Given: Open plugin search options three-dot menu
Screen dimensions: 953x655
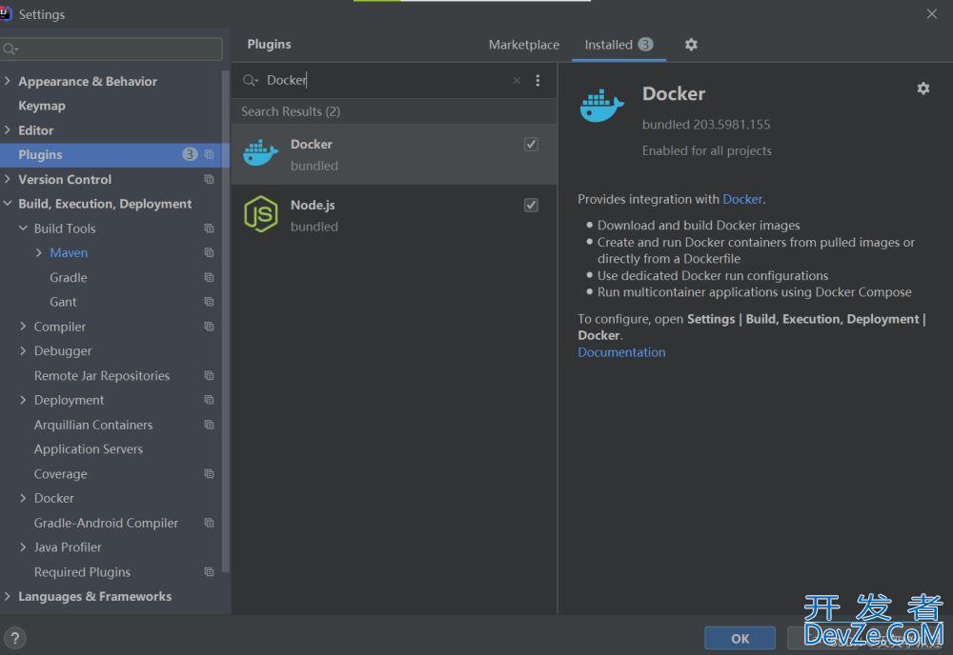Looking at the screenshot, I should click(x=537, y=80).
